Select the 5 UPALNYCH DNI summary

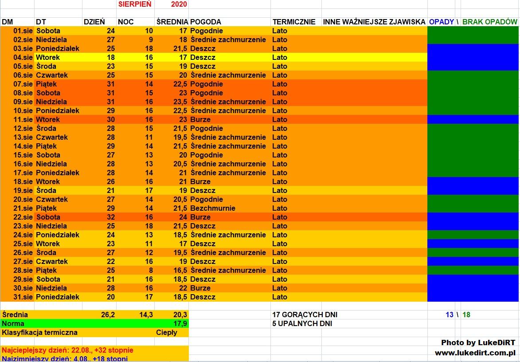click(302, 323)
